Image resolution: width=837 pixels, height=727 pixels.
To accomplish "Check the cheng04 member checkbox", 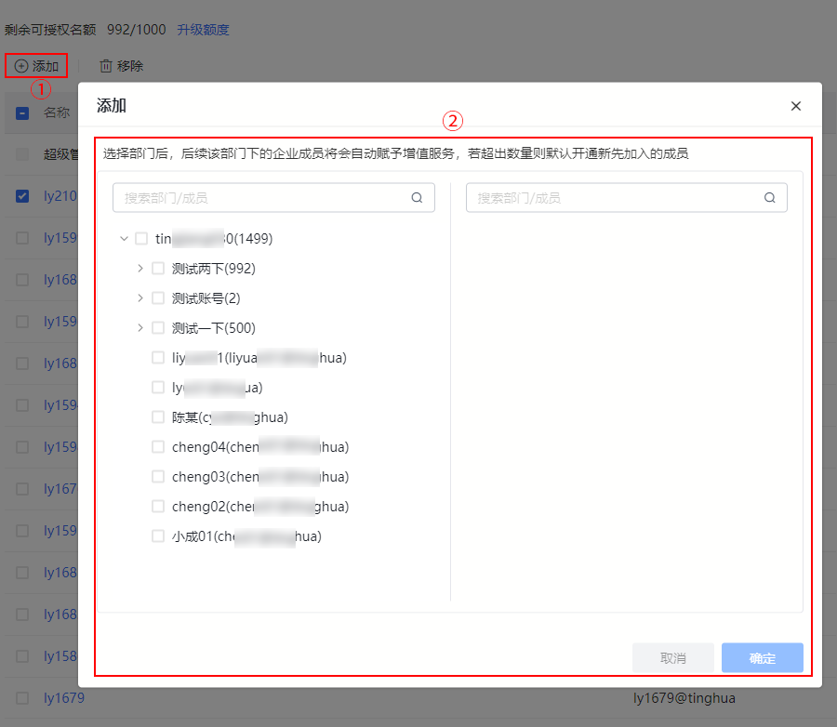I will coord(158,447).
